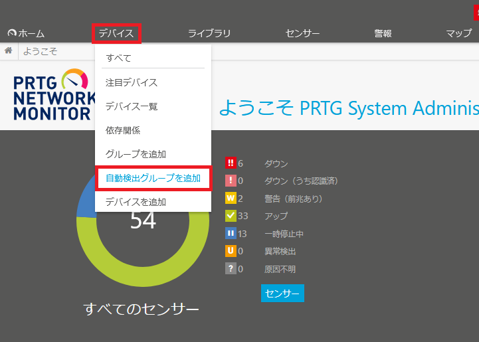479x342 pixels.
Task: Click the 一時停止中 status label
Action: [x=284, y=234]
